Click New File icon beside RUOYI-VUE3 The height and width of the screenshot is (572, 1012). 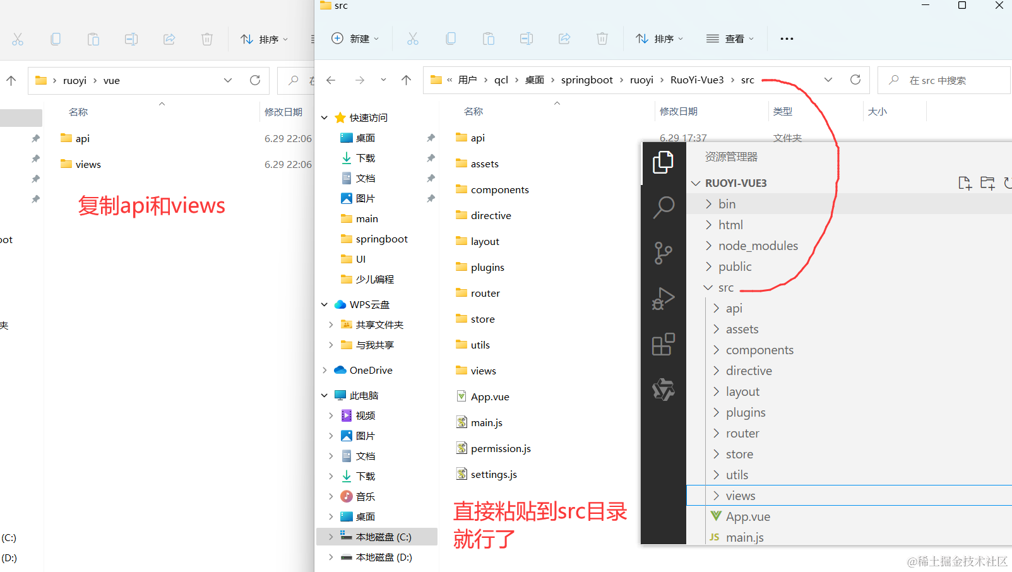click(964, 183)
